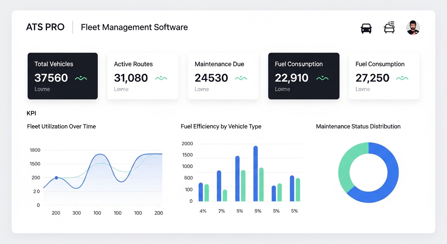Open the Active Routes value 31,080
This screenshot has width=447, height=244.
pos(131,78)
